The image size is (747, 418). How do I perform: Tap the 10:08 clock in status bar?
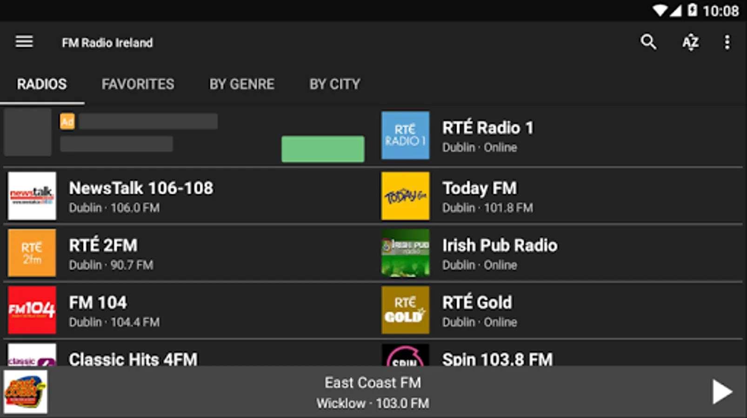[x=721, y=10]
